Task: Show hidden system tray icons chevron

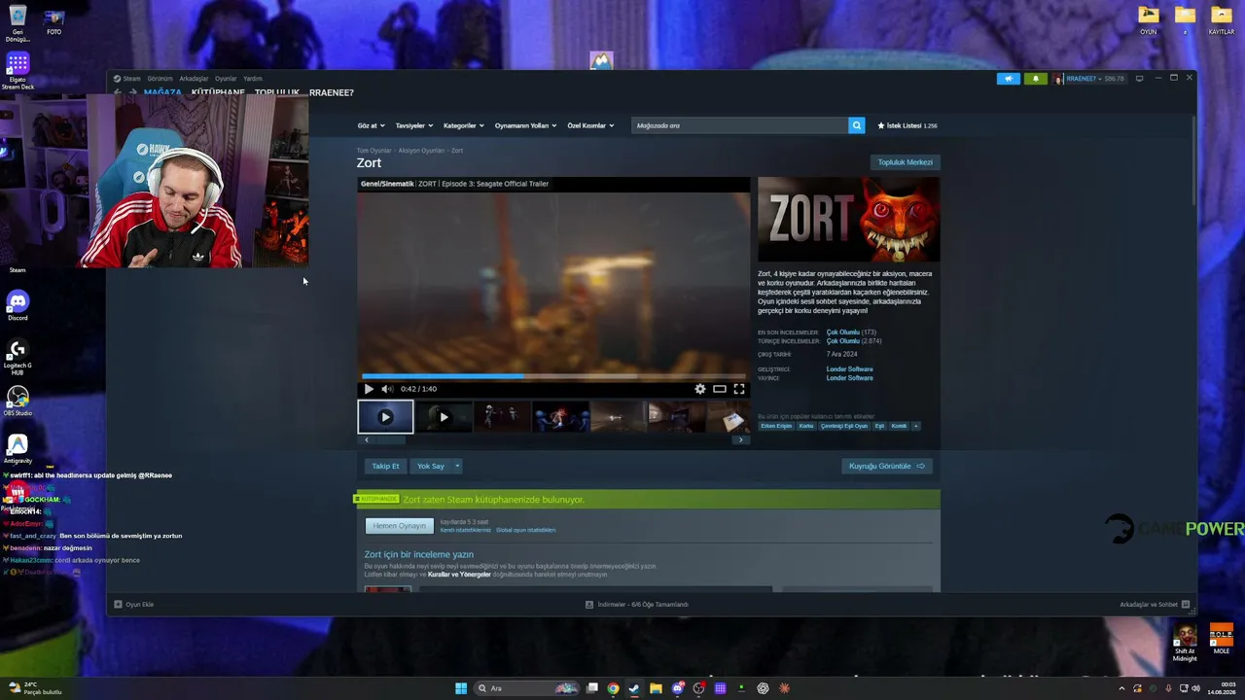Action: (1121, 688)
